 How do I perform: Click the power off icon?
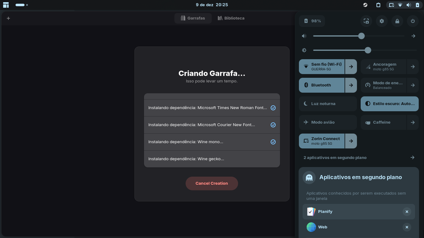(413, 21)
